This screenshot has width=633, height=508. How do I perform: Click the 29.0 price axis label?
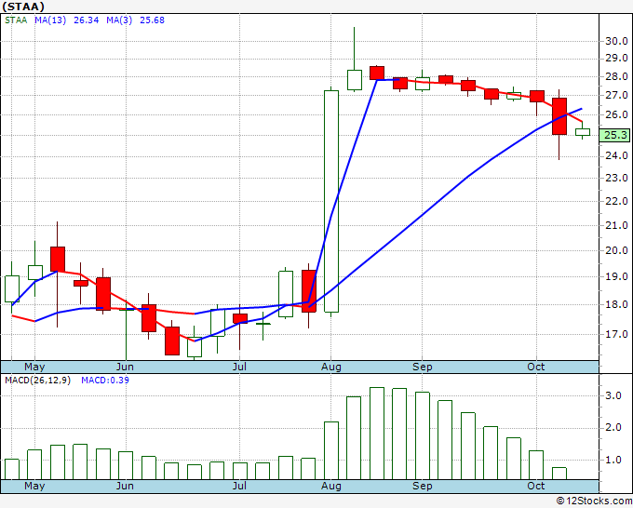[x=616, y=59]
